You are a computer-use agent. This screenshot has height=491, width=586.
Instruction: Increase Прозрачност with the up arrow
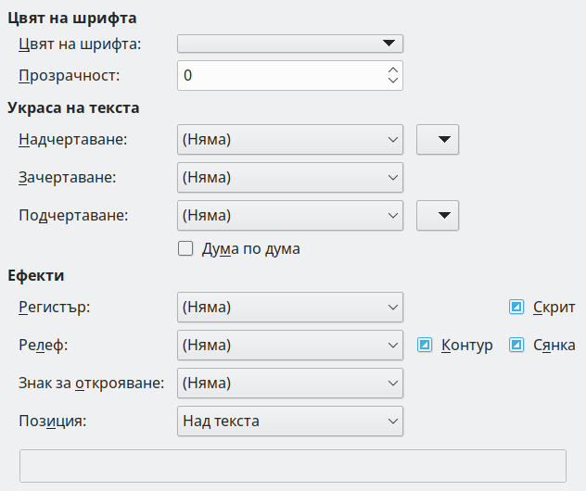[393, 70]
